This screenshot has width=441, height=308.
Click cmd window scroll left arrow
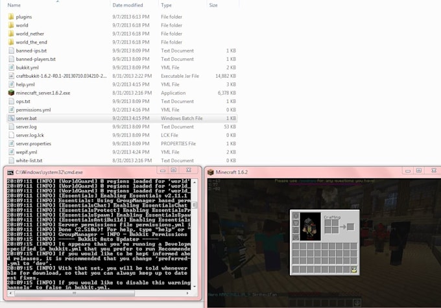10,293
